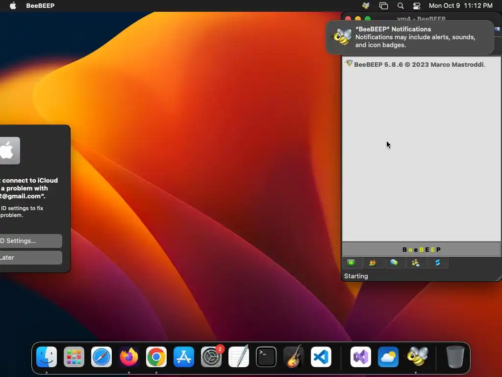Click the bee icon in notification banner
502x377 pixels.
click(341, 36)
